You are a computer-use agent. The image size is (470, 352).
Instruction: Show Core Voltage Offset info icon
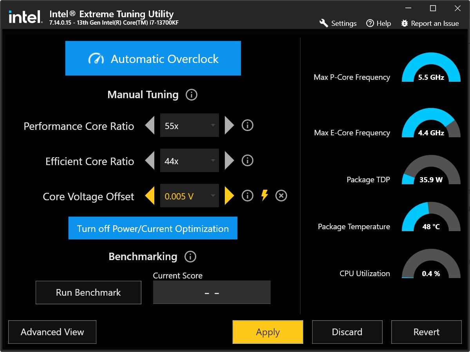point(247,196)
